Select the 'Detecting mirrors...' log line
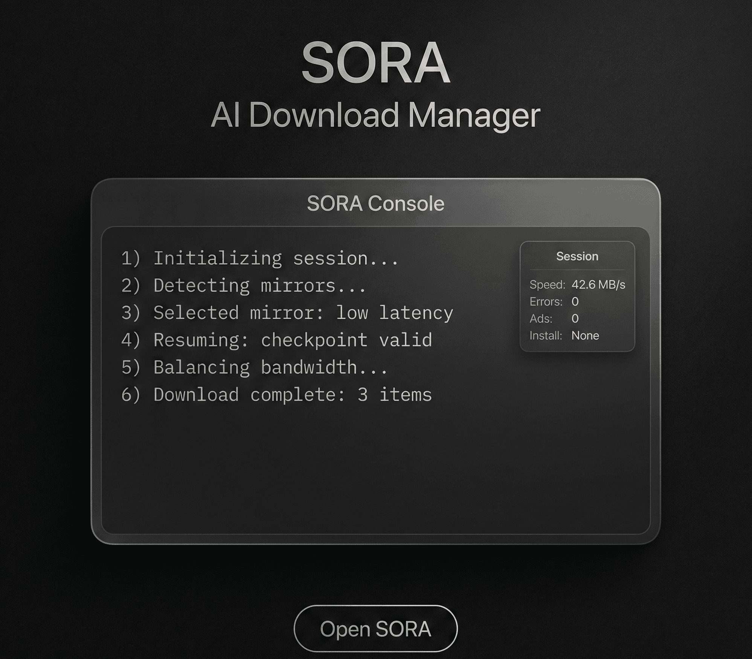The image size is (752, 659). tap(243, 286)
